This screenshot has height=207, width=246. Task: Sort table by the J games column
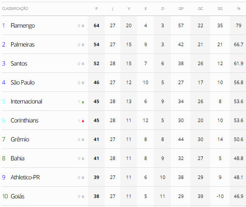[112, 9]
